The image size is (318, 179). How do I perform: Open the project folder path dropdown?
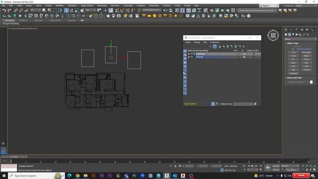coord(257,10)
